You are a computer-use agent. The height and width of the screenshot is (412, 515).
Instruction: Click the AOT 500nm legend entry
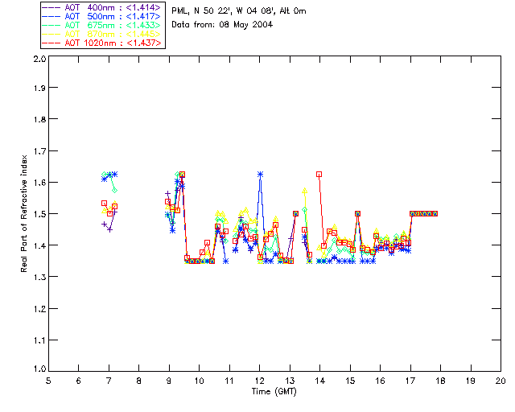click(x=101, y=16)
